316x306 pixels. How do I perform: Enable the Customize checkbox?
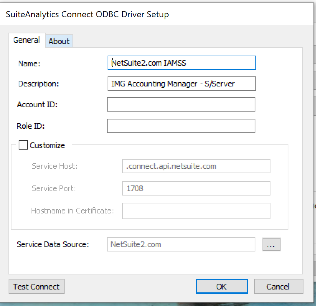(x=23, y=145)
